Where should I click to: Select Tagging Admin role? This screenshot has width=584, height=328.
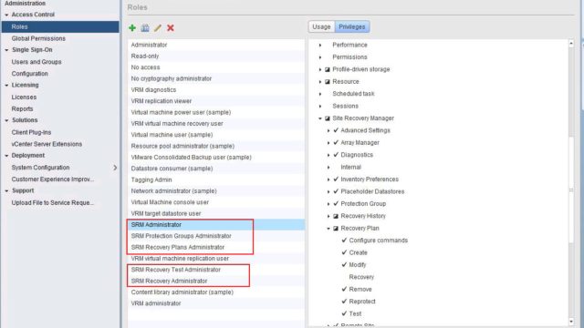tap(216, 179)
